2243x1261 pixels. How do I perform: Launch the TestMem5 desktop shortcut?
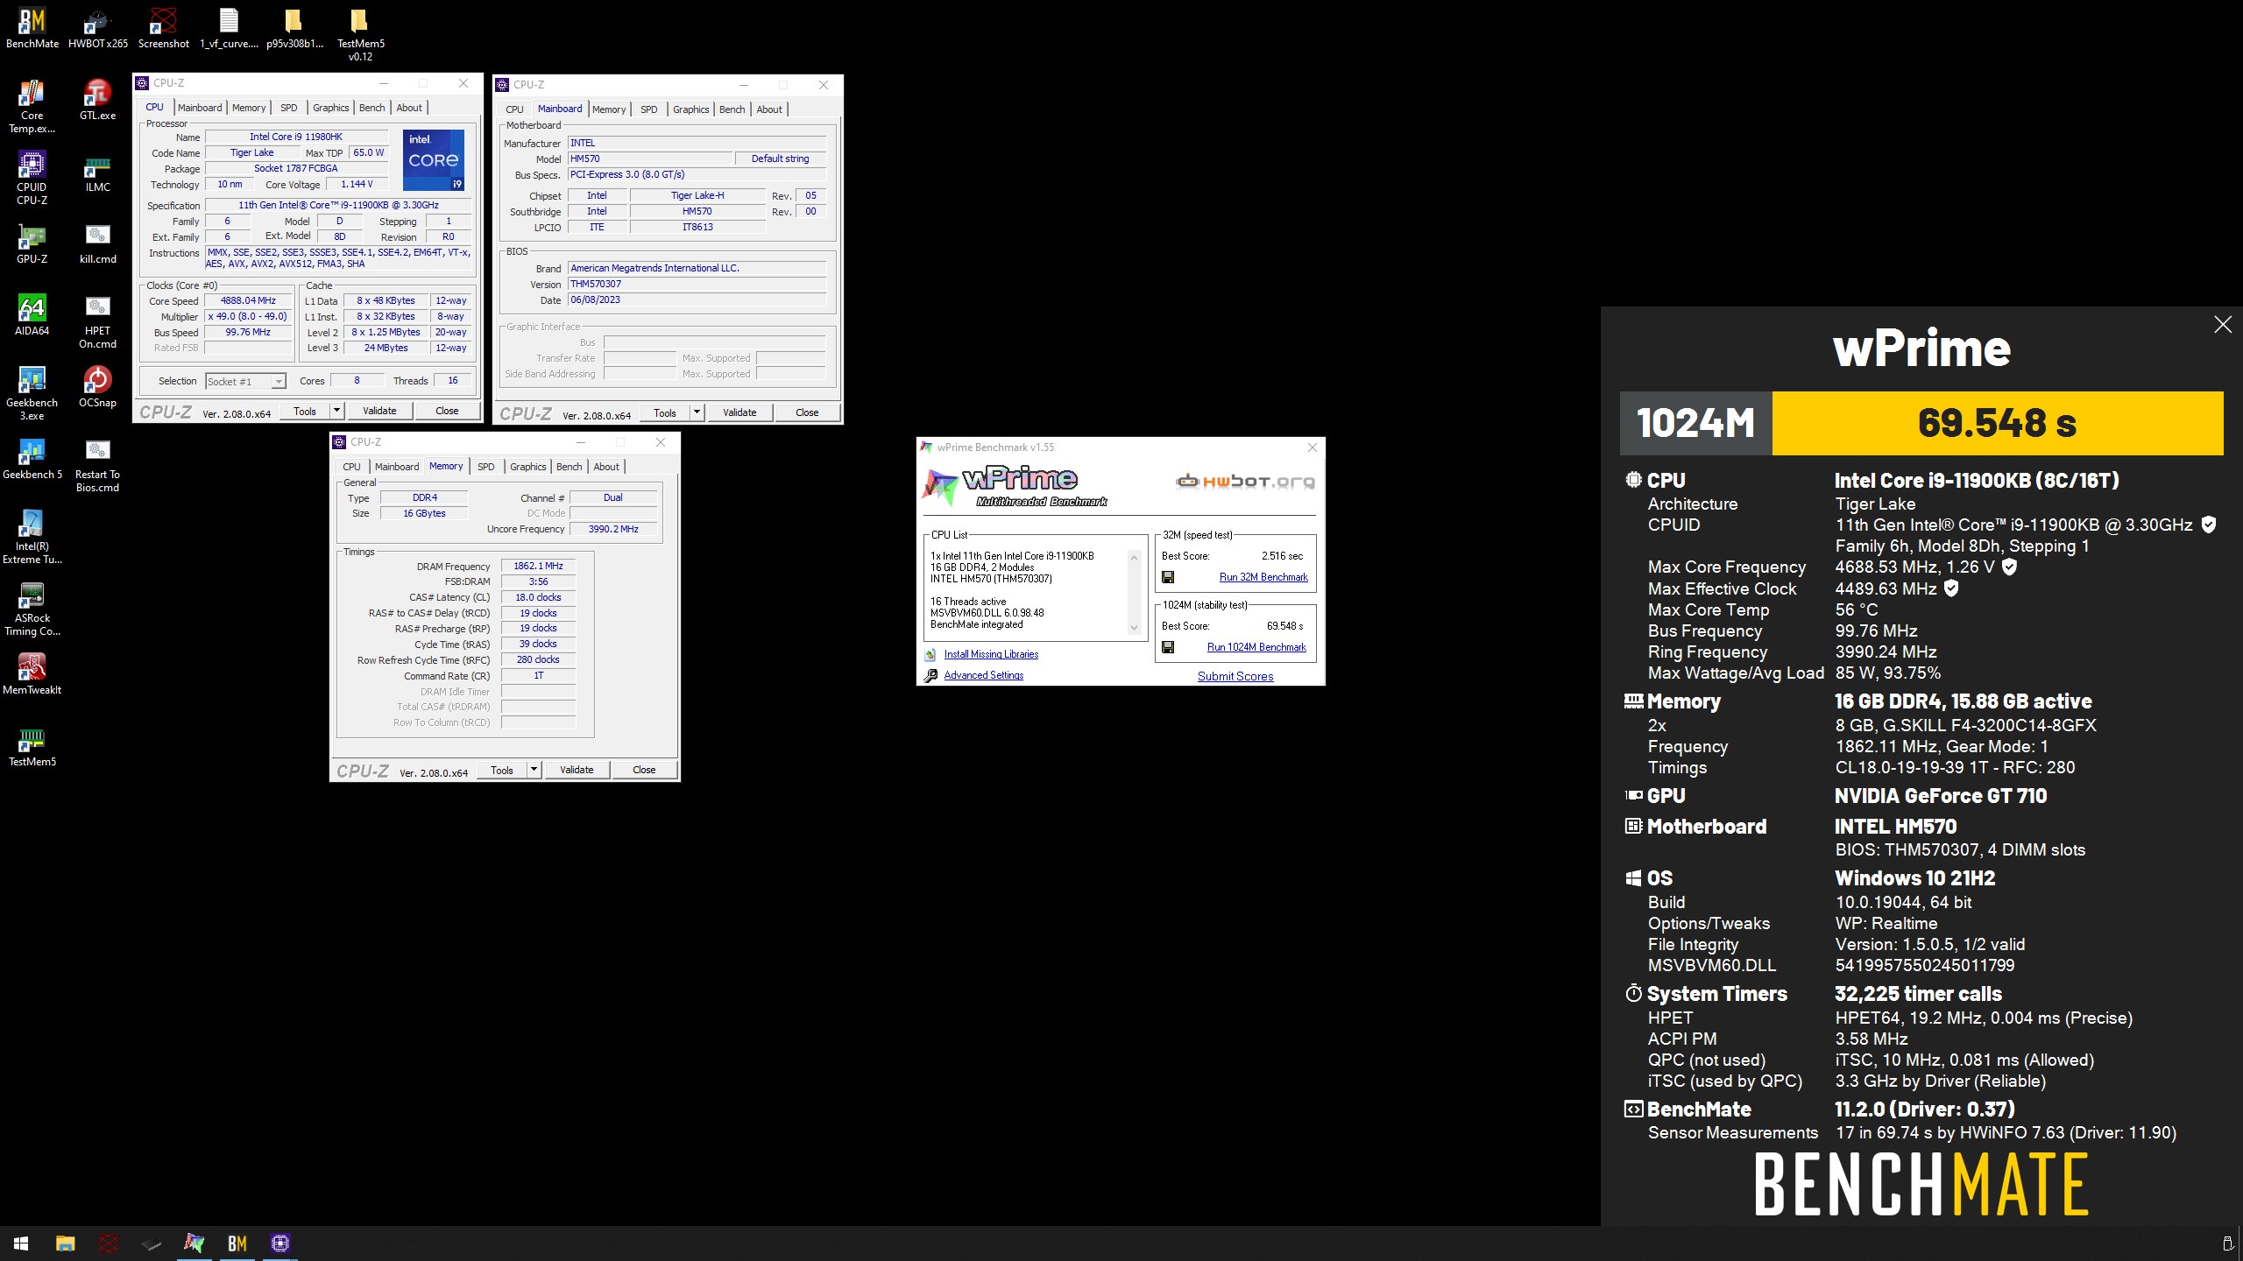(32, 746)
